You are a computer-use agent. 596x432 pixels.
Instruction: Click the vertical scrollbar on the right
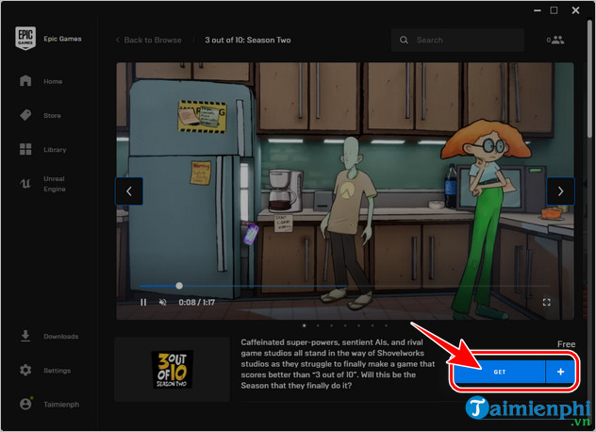tap(590, 78)
